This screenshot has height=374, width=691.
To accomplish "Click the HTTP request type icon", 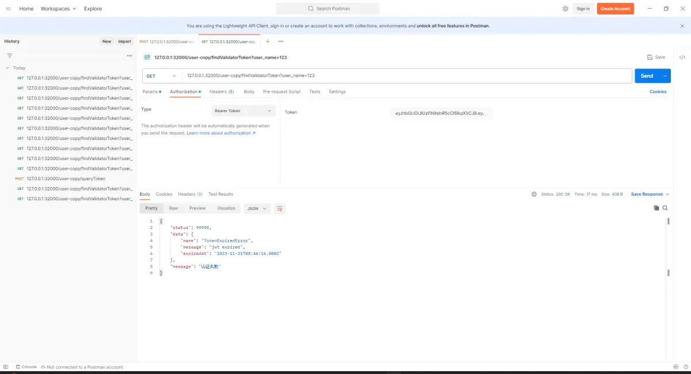I will (x=147, y=57).
